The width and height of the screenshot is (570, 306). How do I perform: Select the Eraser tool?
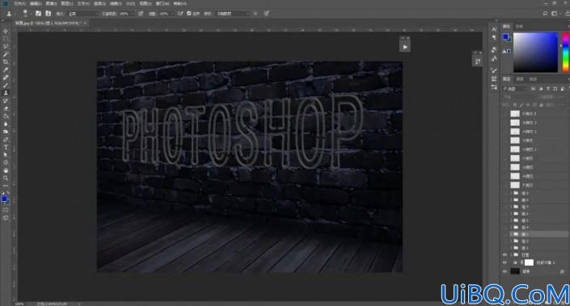click(x=6, y=108)
